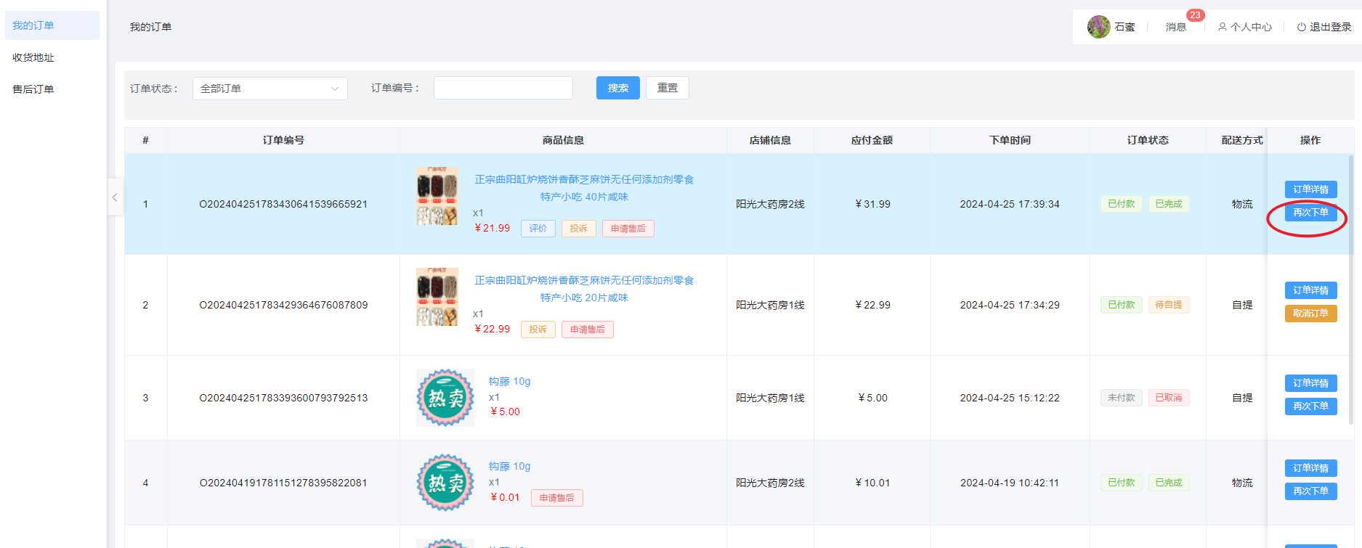Click the 待自提 status tag in row 2
Viewport: 1362px width, 548px height.
[1169, 305]
